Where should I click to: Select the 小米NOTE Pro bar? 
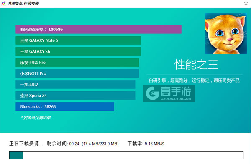77,73
